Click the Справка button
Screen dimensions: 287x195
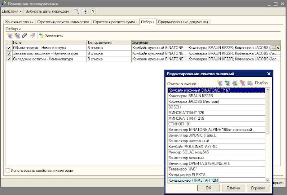(x=258, y=188)
